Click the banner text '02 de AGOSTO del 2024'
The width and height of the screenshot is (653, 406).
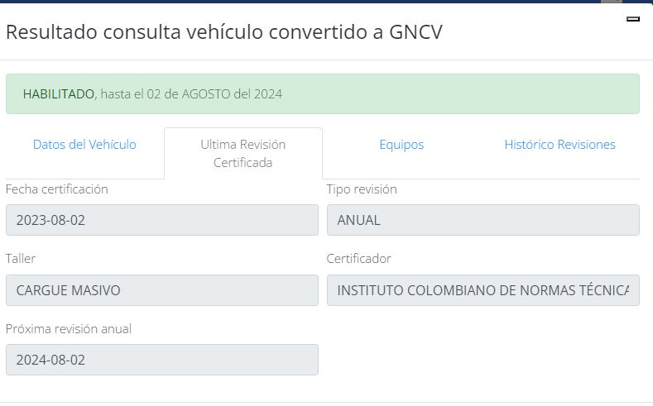[214, 94]
